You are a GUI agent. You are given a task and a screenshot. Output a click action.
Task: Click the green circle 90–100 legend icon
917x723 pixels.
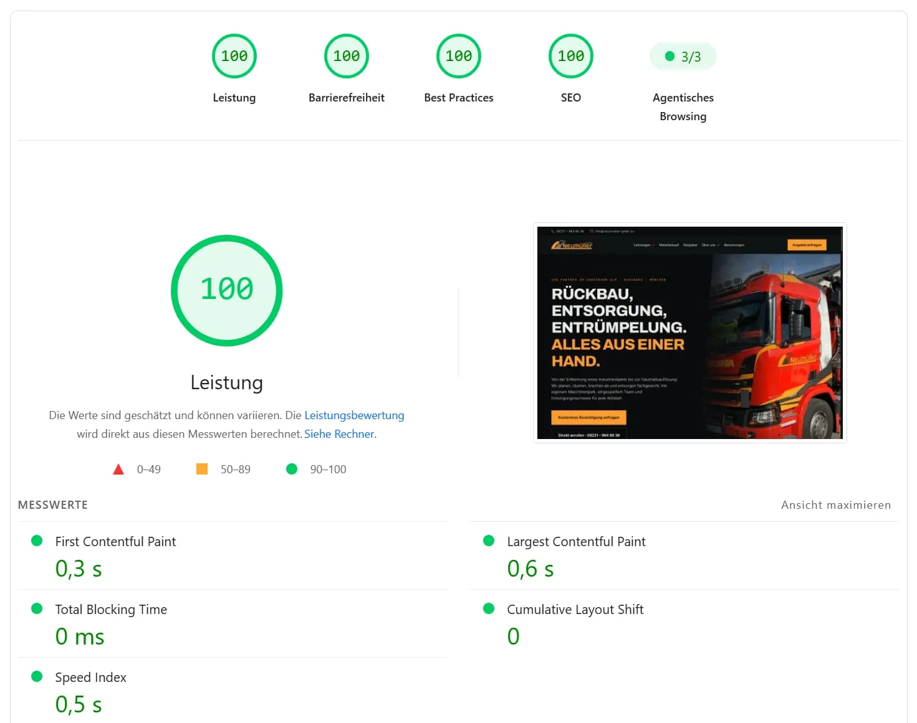point(292,469)
